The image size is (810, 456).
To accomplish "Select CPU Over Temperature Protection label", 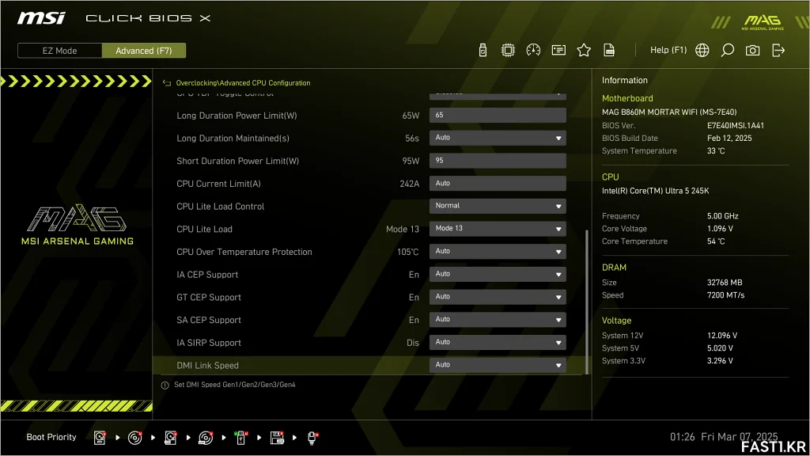I will point(244,252).
